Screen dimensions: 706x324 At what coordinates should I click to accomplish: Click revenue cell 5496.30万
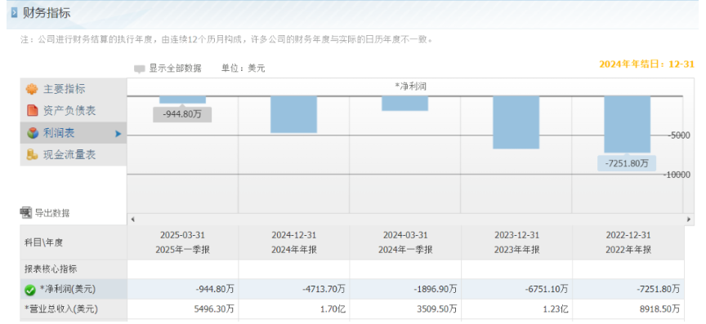pyautogui.click(x=183, y=309)
